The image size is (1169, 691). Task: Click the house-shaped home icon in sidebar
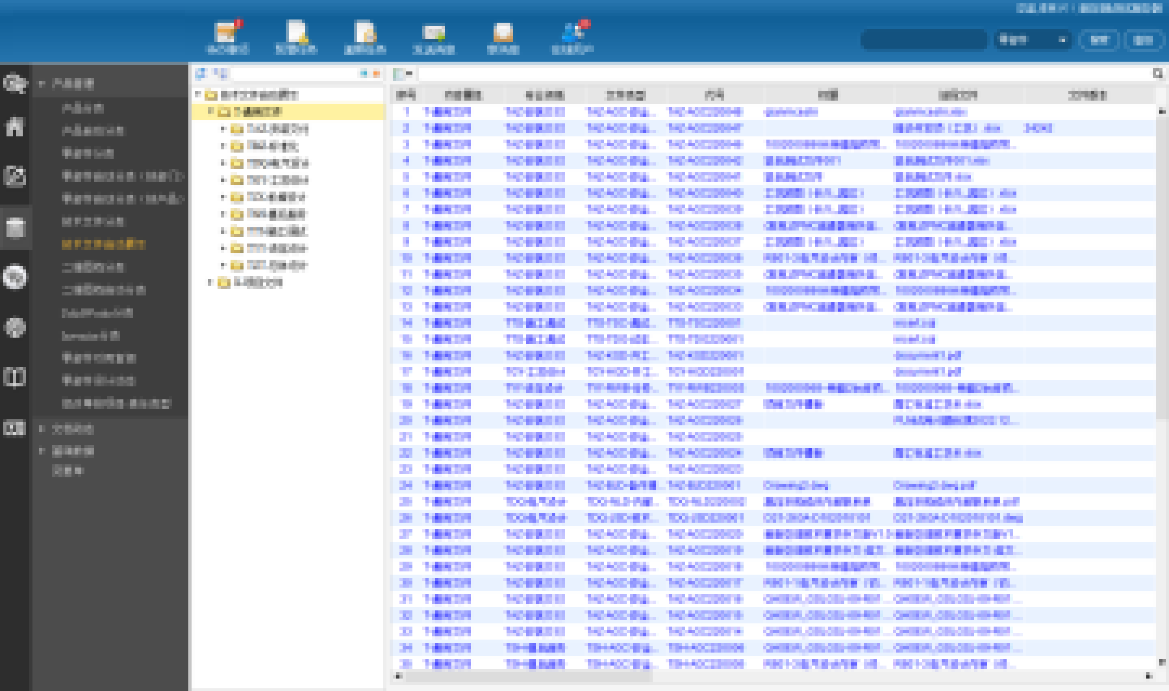click(15, 127)
